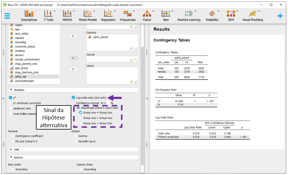This screenshot has width=288, height=175.
Task: Open the T-Tests module menu
Action: (x=48, y=16)
